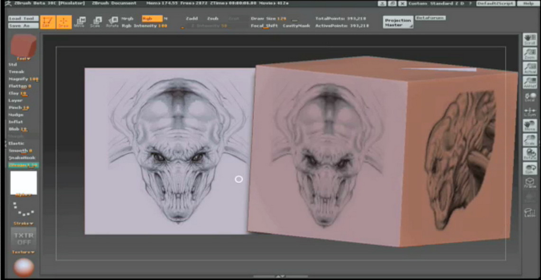Click the DefaultZScript button
This screenshot has height=280, width=541.
point(496,3)
